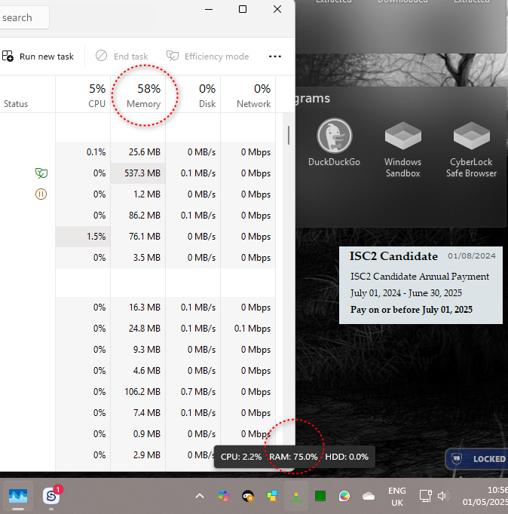The image size is (508, 514).
Task: Click the disabled End task button
Action: pyautogui.click(x=121, y=57)
